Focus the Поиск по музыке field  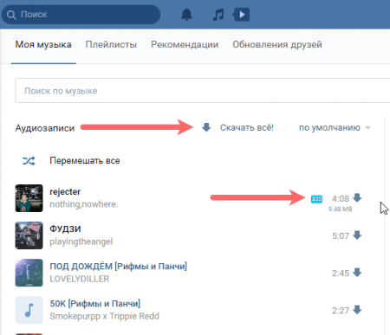203,91
